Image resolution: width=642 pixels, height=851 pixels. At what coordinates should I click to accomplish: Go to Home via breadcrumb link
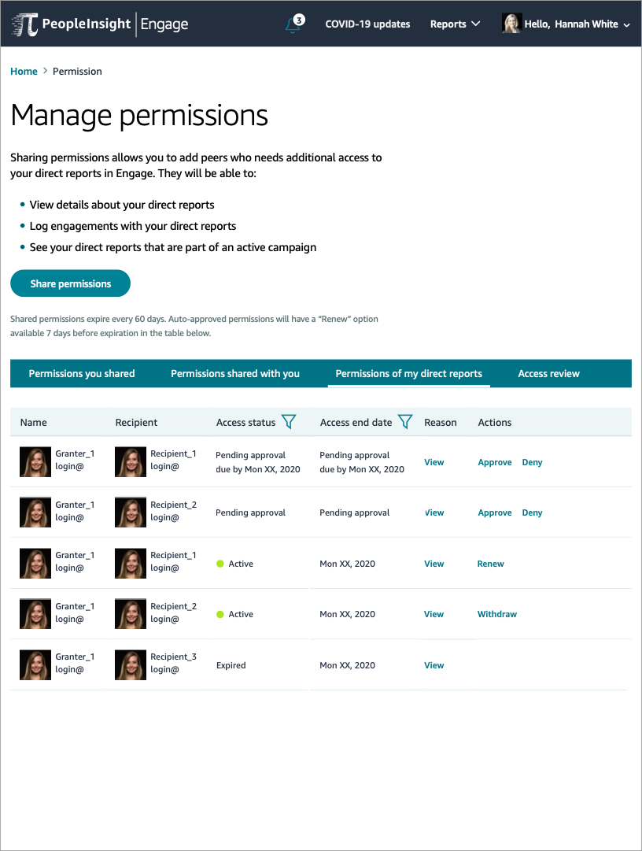pos(24,71)
